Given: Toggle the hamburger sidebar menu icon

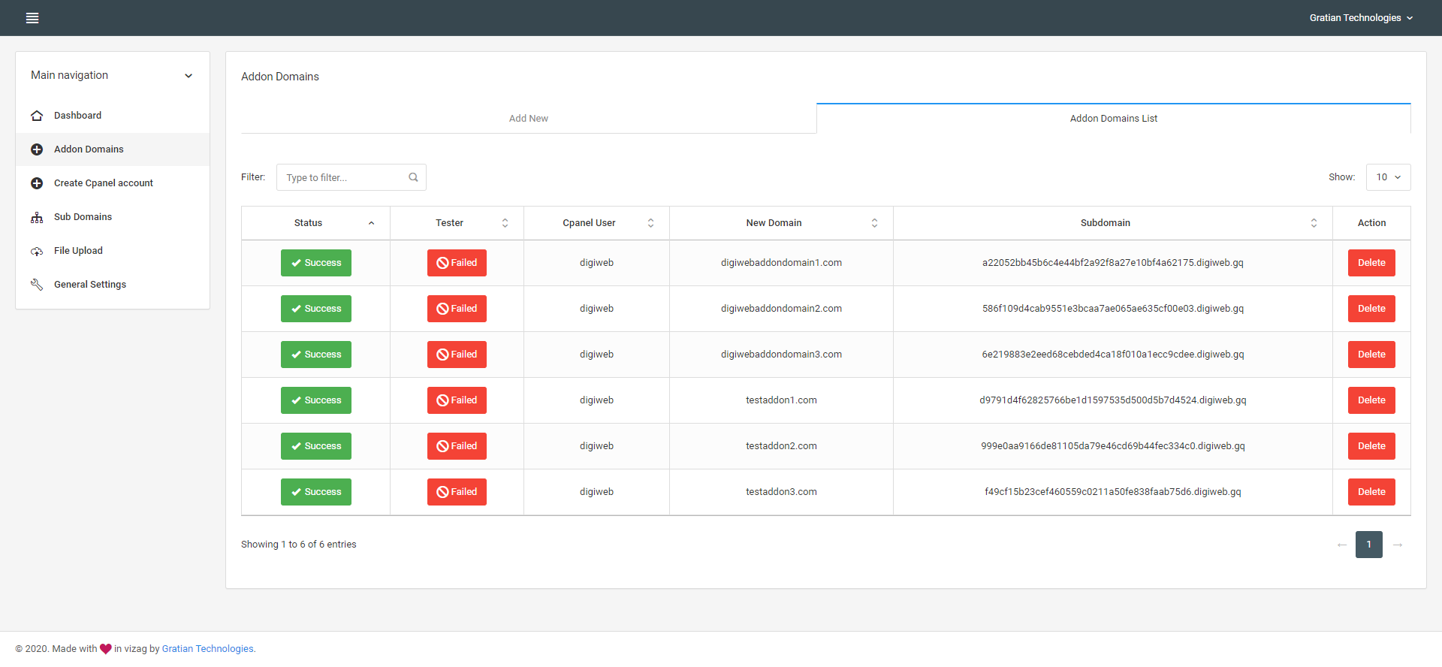Looking at the screenshot, I should 32,18.
